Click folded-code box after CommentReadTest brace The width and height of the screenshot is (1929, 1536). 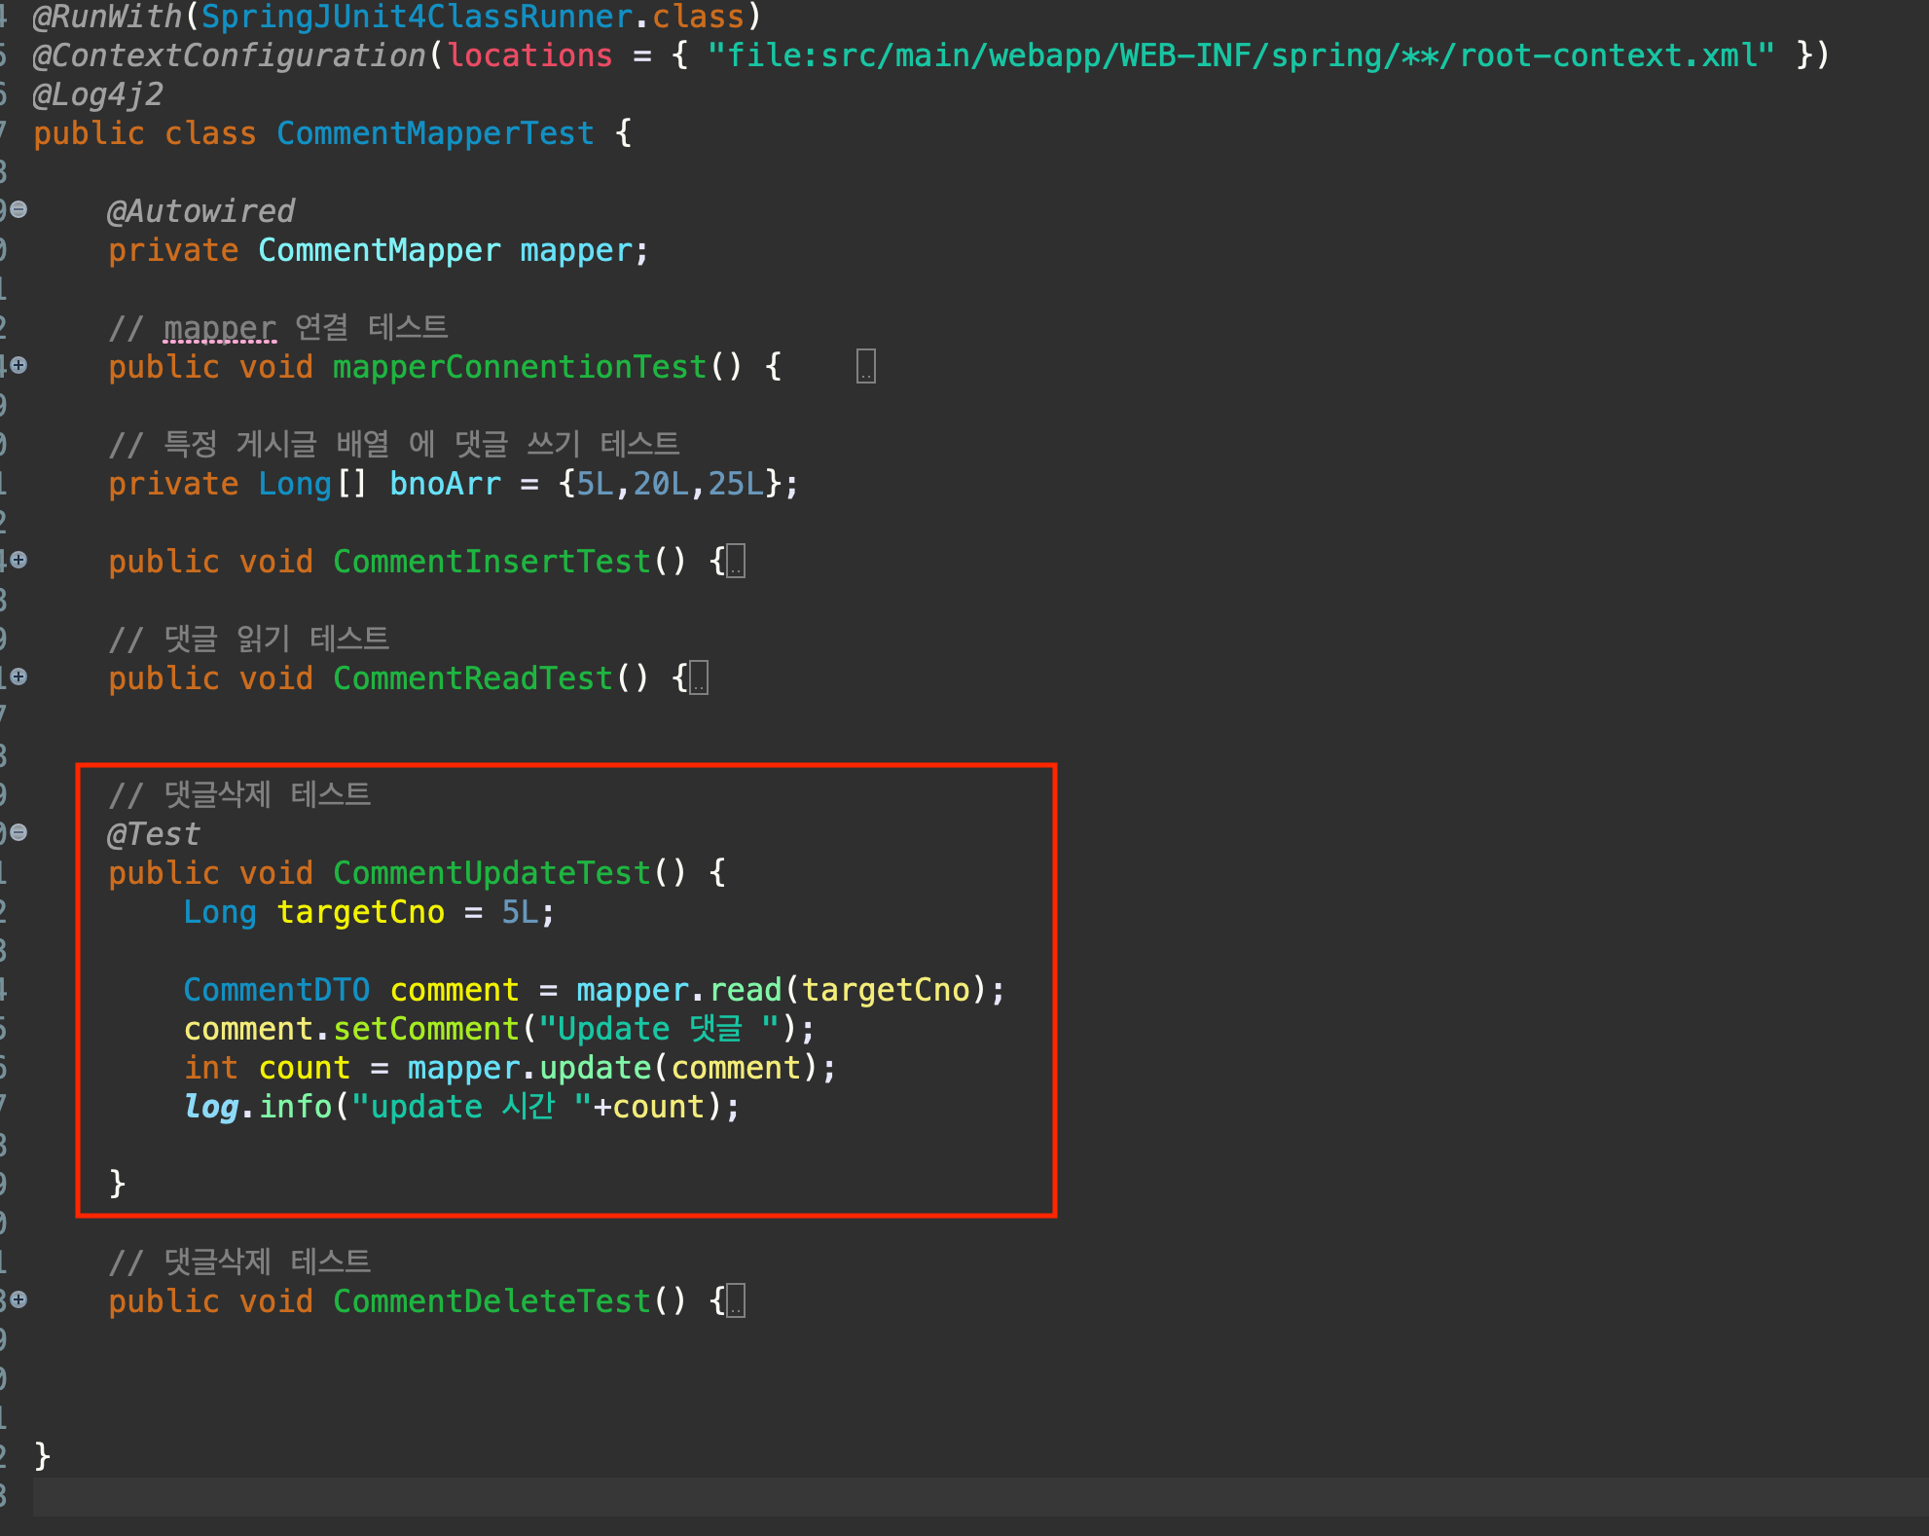699,678
